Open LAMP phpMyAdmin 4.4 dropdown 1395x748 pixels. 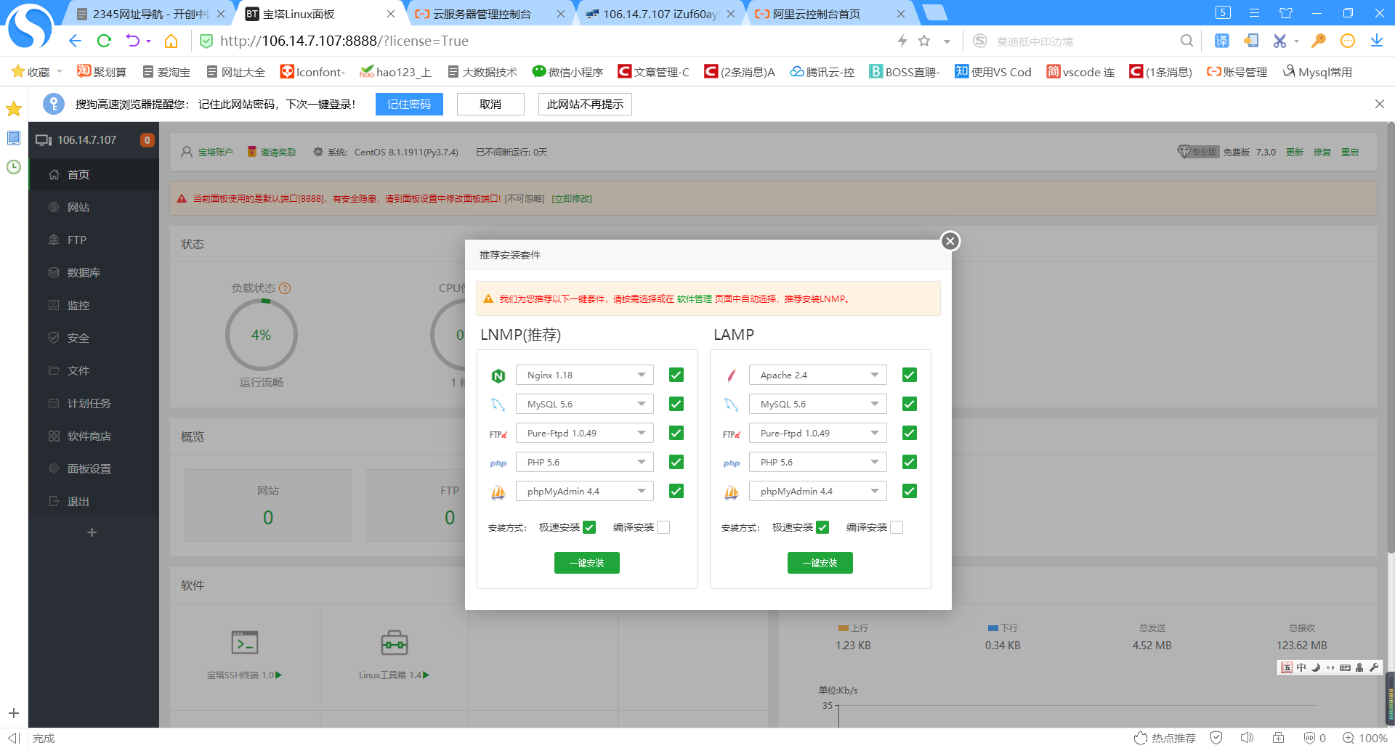coord(818,491)
